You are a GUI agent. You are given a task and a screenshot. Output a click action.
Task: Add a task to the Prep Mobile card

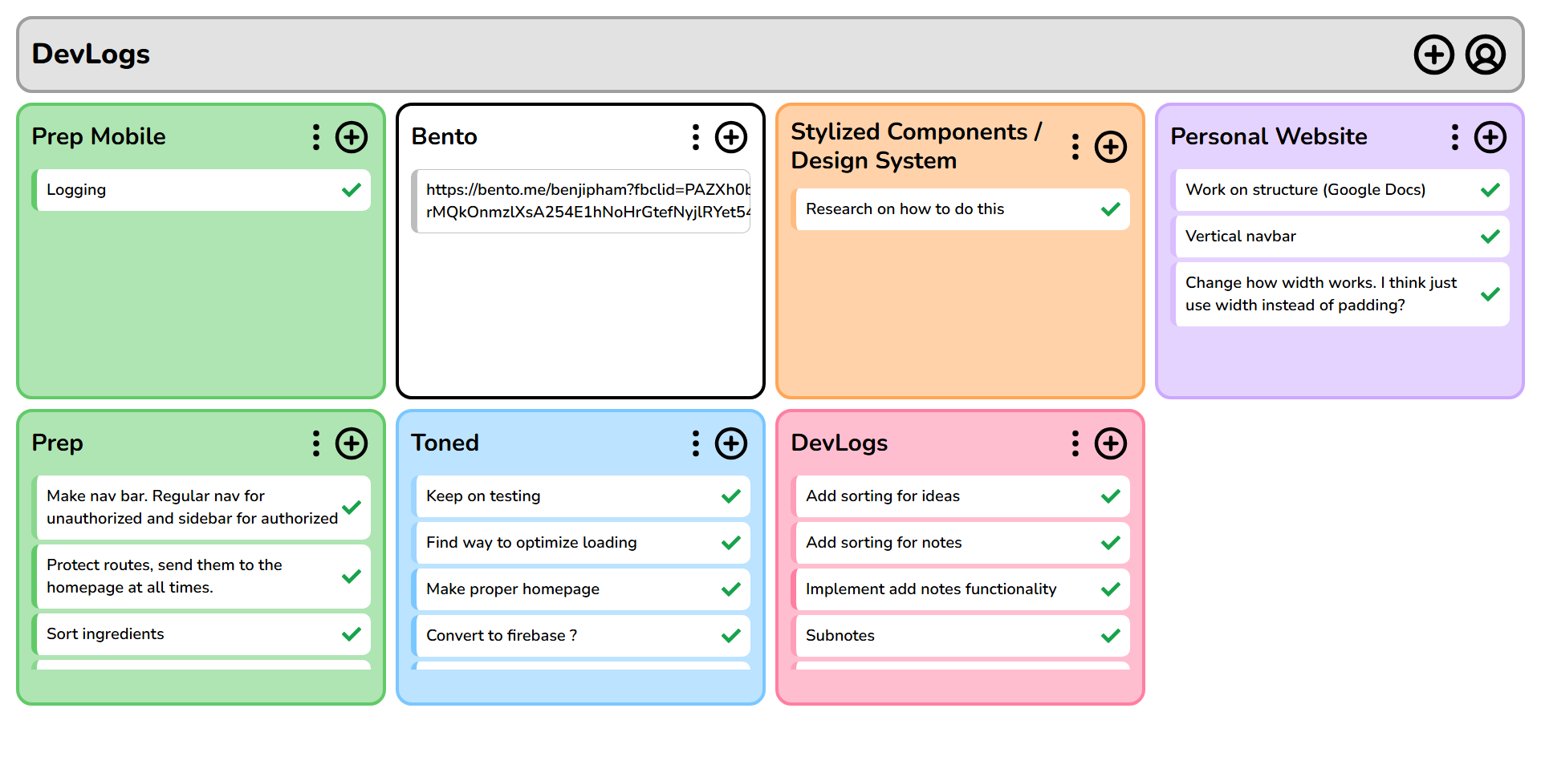[351, 137]
